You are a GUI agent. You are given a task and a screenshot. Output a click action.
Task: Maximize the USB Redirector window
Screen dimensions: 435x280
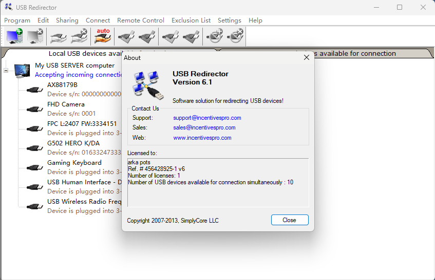tap(400, 7)
